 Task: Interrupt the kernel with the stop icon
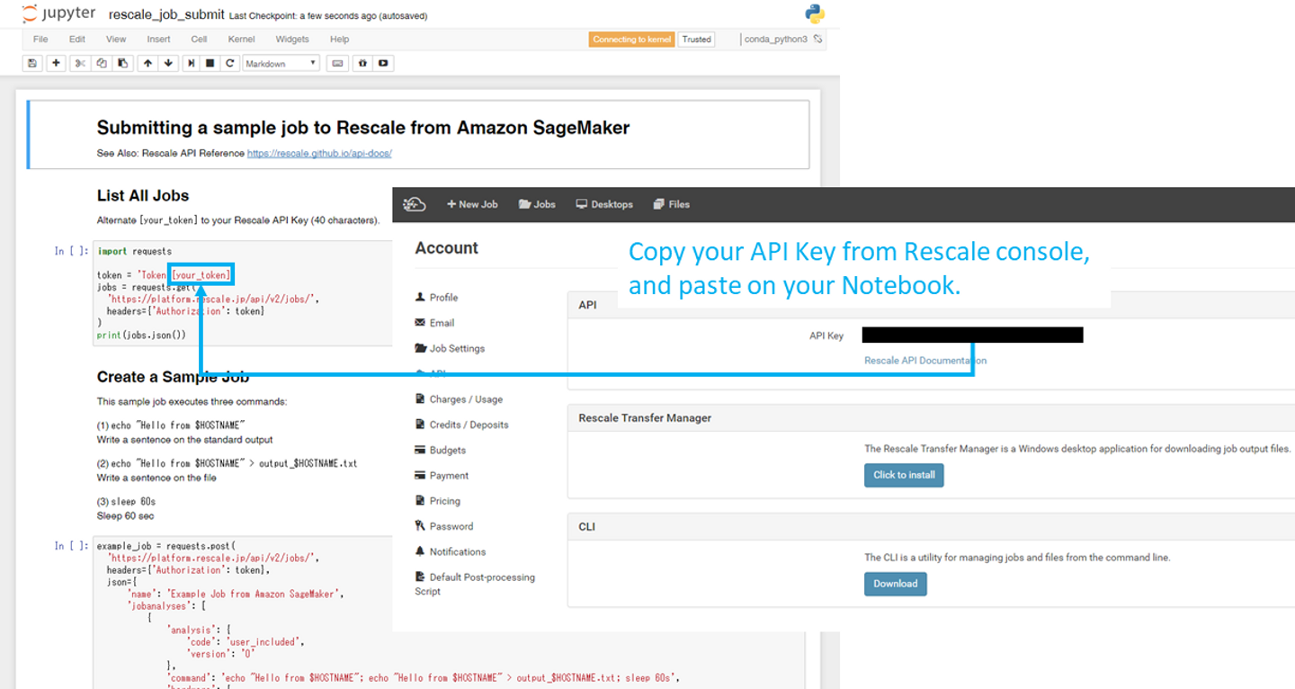210,63
